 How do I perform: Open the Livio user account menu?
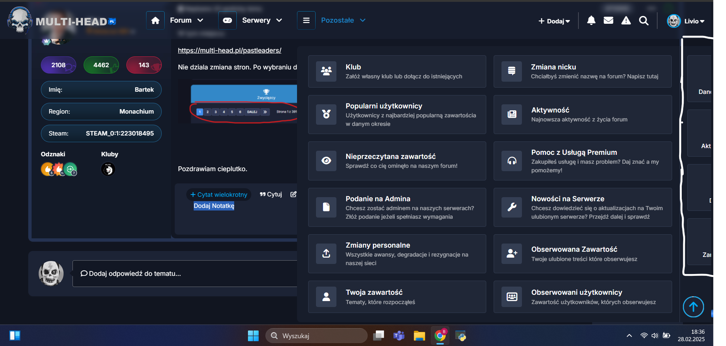tap(686, 21)
